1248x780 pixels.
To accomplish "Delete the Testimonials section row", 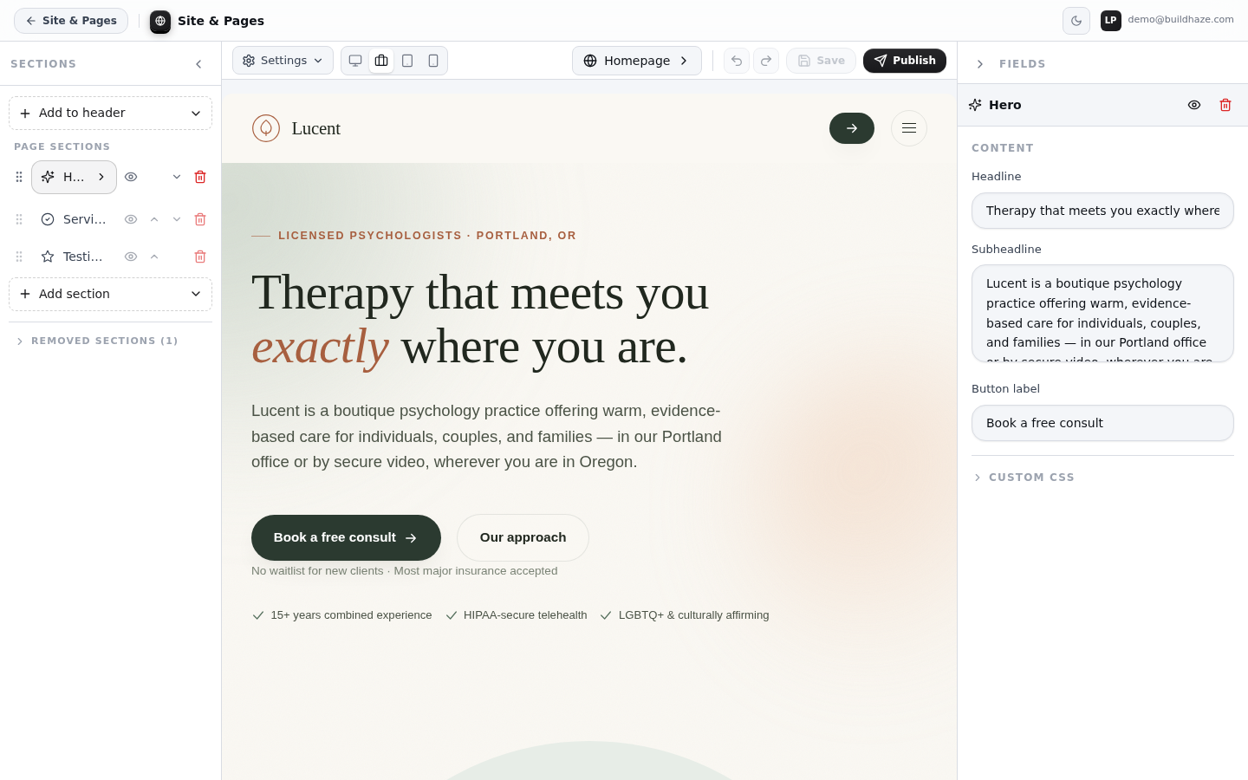I will click(200, 257).
